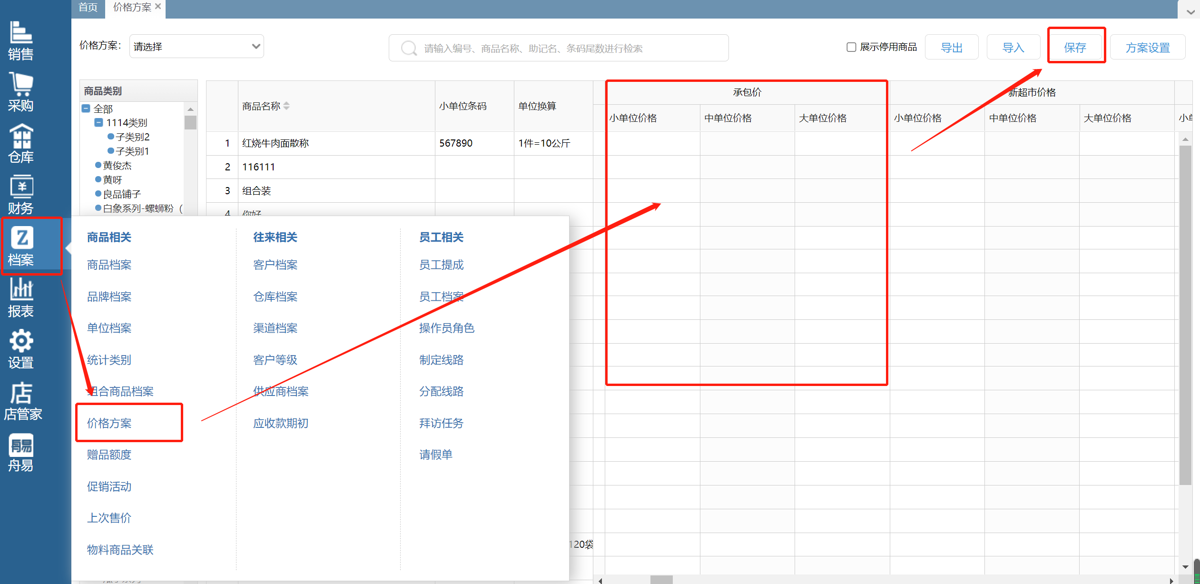Select 良品铺子 category
The height and width of the screenshot is (584, 1200).
(x=122, y=194)
